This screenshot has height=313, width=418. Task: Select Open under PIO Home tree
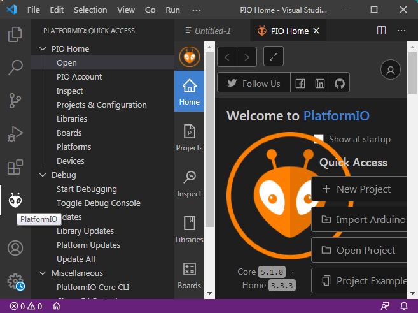tap(102, 62)
